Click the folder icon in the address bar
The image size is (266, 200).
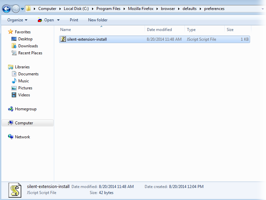pos(28,8)
